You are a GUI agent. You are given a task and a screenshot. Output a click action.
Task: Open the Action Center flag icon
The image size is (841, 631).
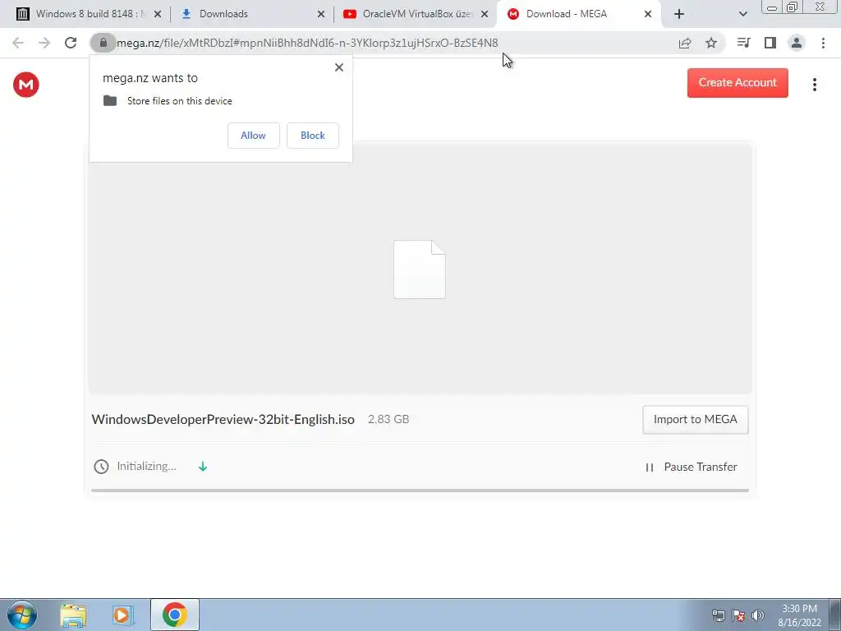pos(738,615)
